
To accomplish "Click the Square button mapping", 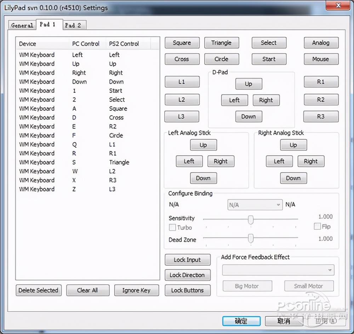I will 182,43.
